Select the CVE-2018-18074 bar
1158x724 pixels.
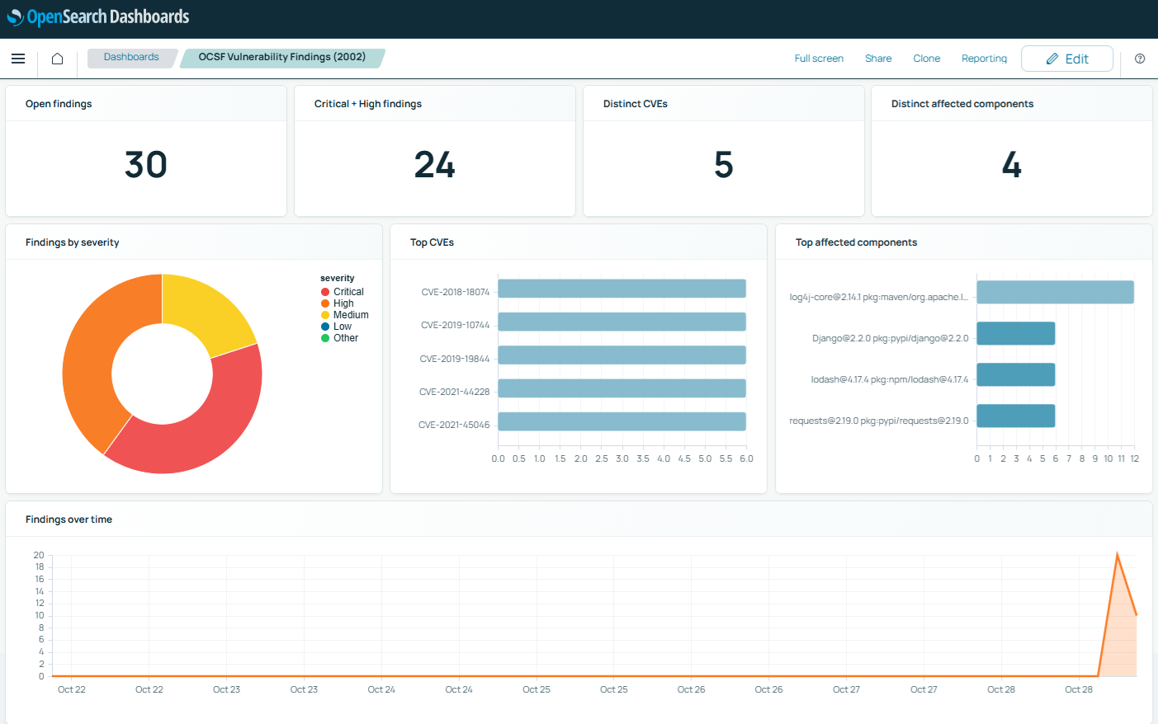coord(622,288)
